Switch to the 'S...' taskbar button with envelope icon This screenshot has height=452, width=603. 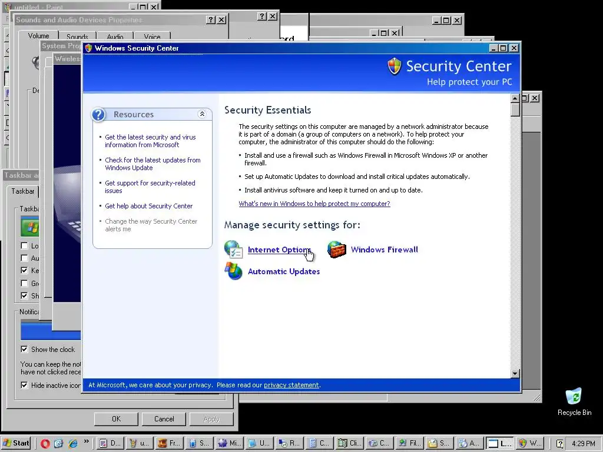click(439, 443)
